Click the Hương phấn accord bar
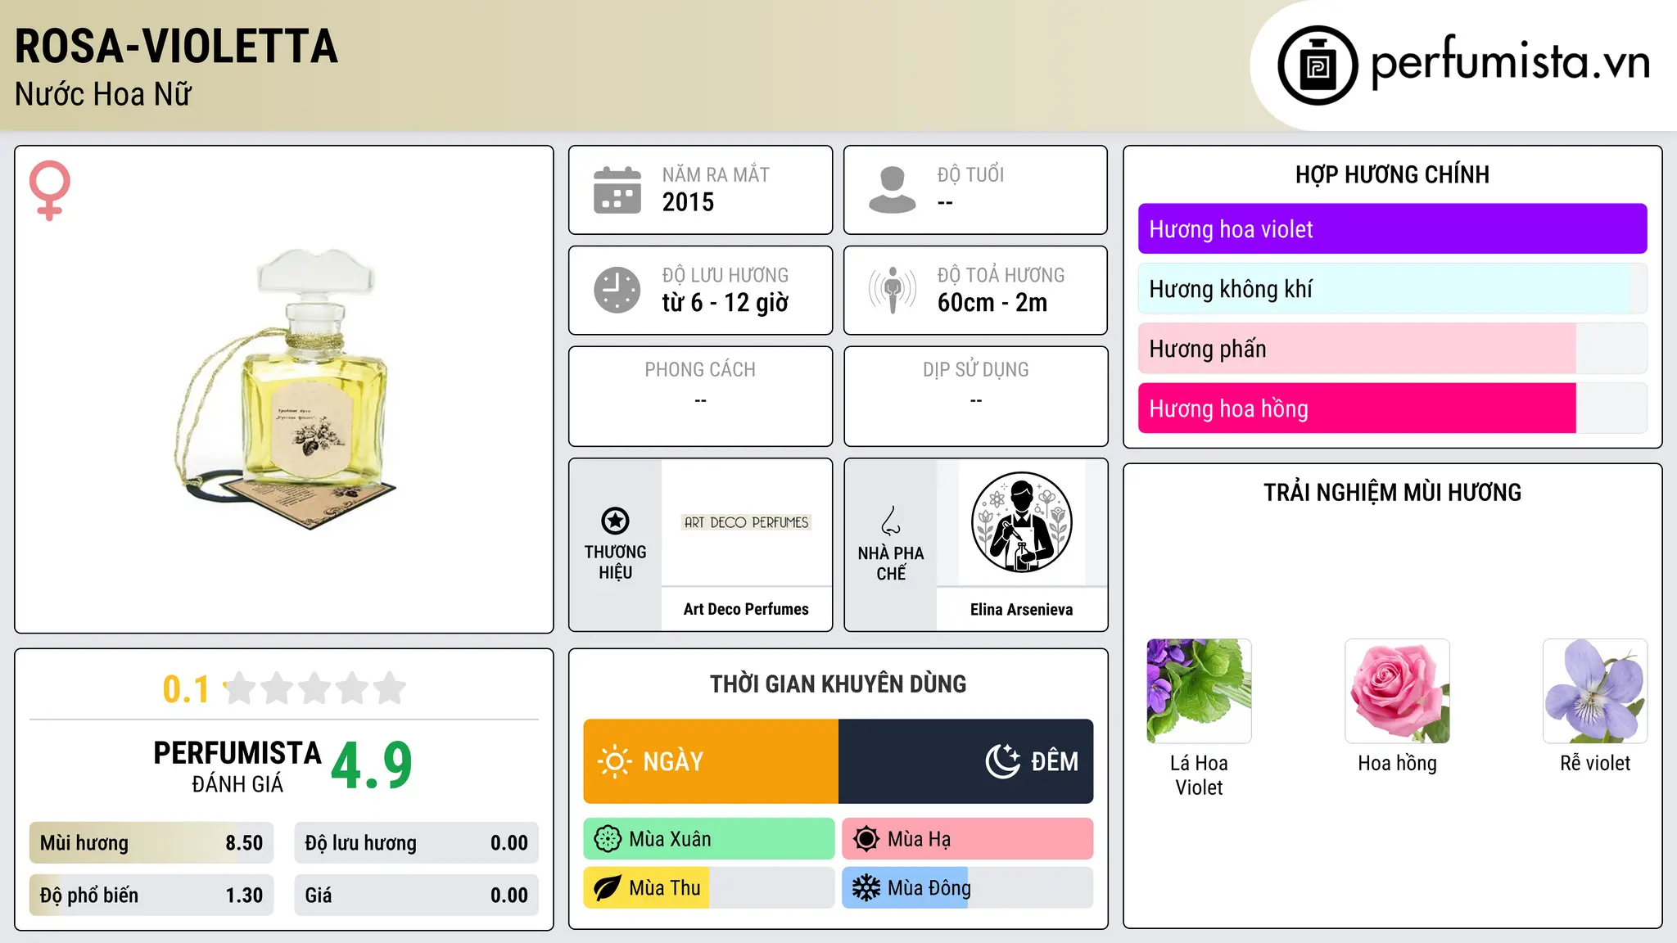The height and width of the screenshot is (943, 1677). pyautogui.click(x=1392, y=349)
